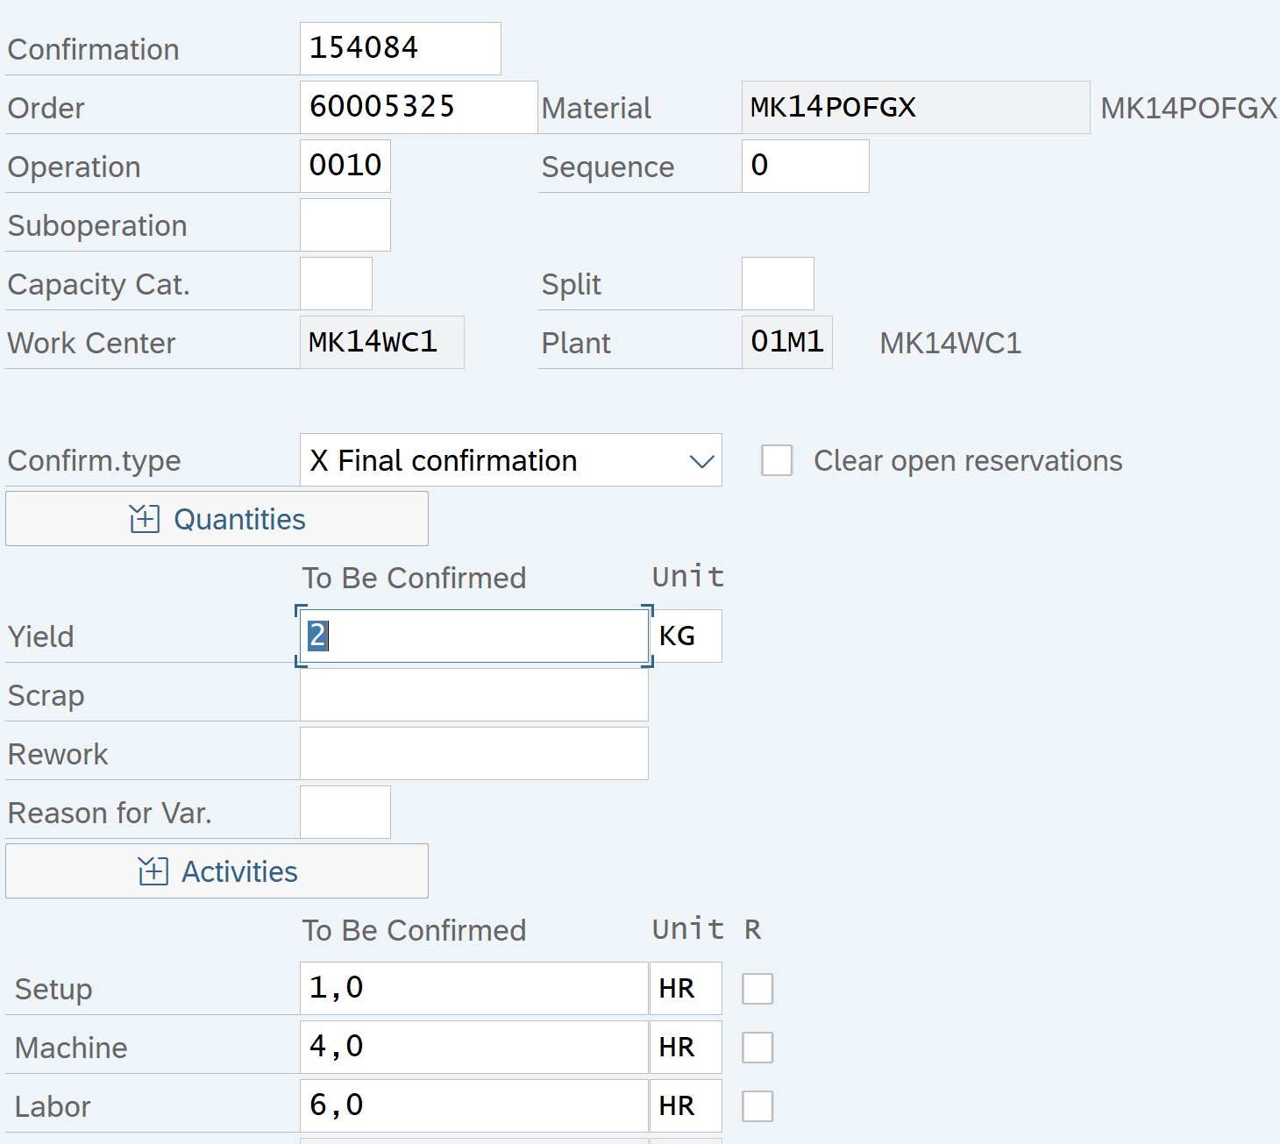Click the empty Suboperation field
The image size is (1280, 1144).
(x=345, y=225)
